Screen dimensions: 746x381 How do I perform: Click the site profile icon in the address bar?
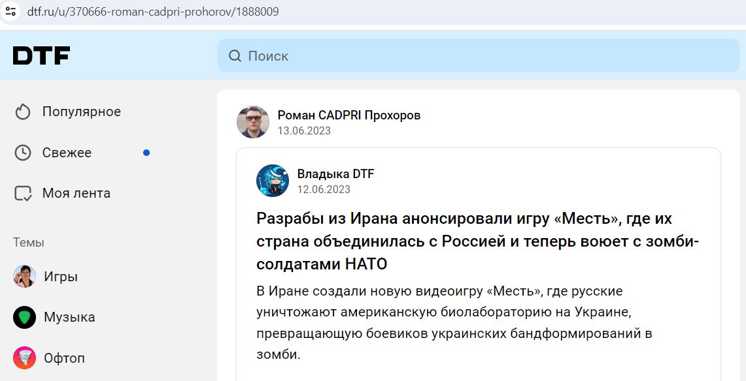[x=10, y=11]
